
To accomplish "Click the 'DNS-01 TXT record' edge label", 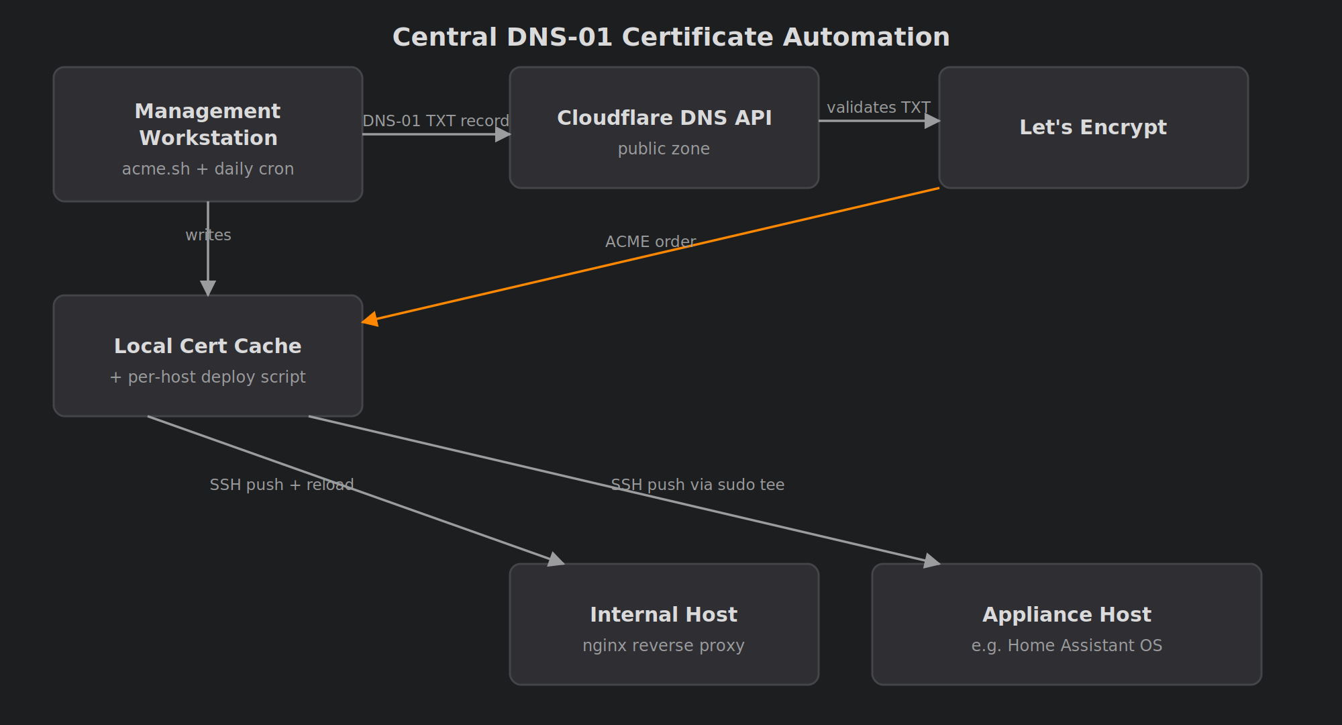I will pos(436,121).
